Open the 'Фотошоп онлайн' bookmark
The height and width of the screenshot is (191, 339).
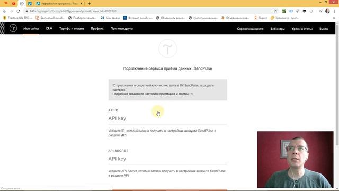tap(138, 18)
